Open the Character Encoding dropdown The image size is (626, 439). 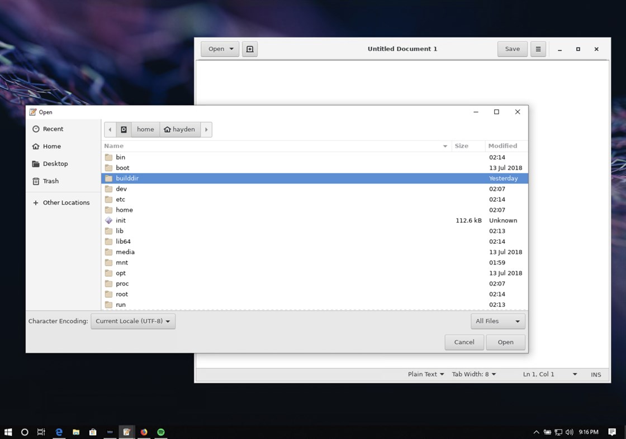[133, 321]
